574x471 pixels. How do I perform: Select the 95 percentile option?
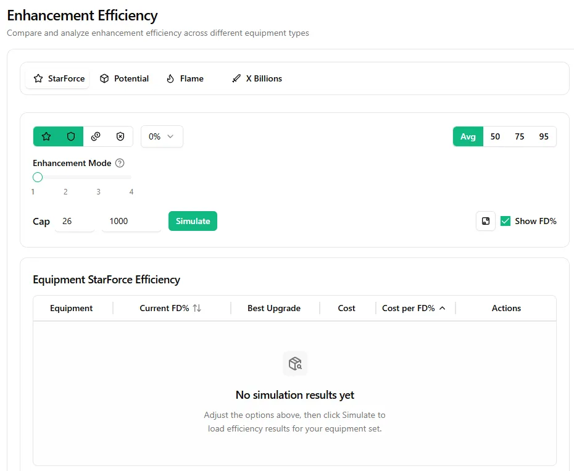544,136
